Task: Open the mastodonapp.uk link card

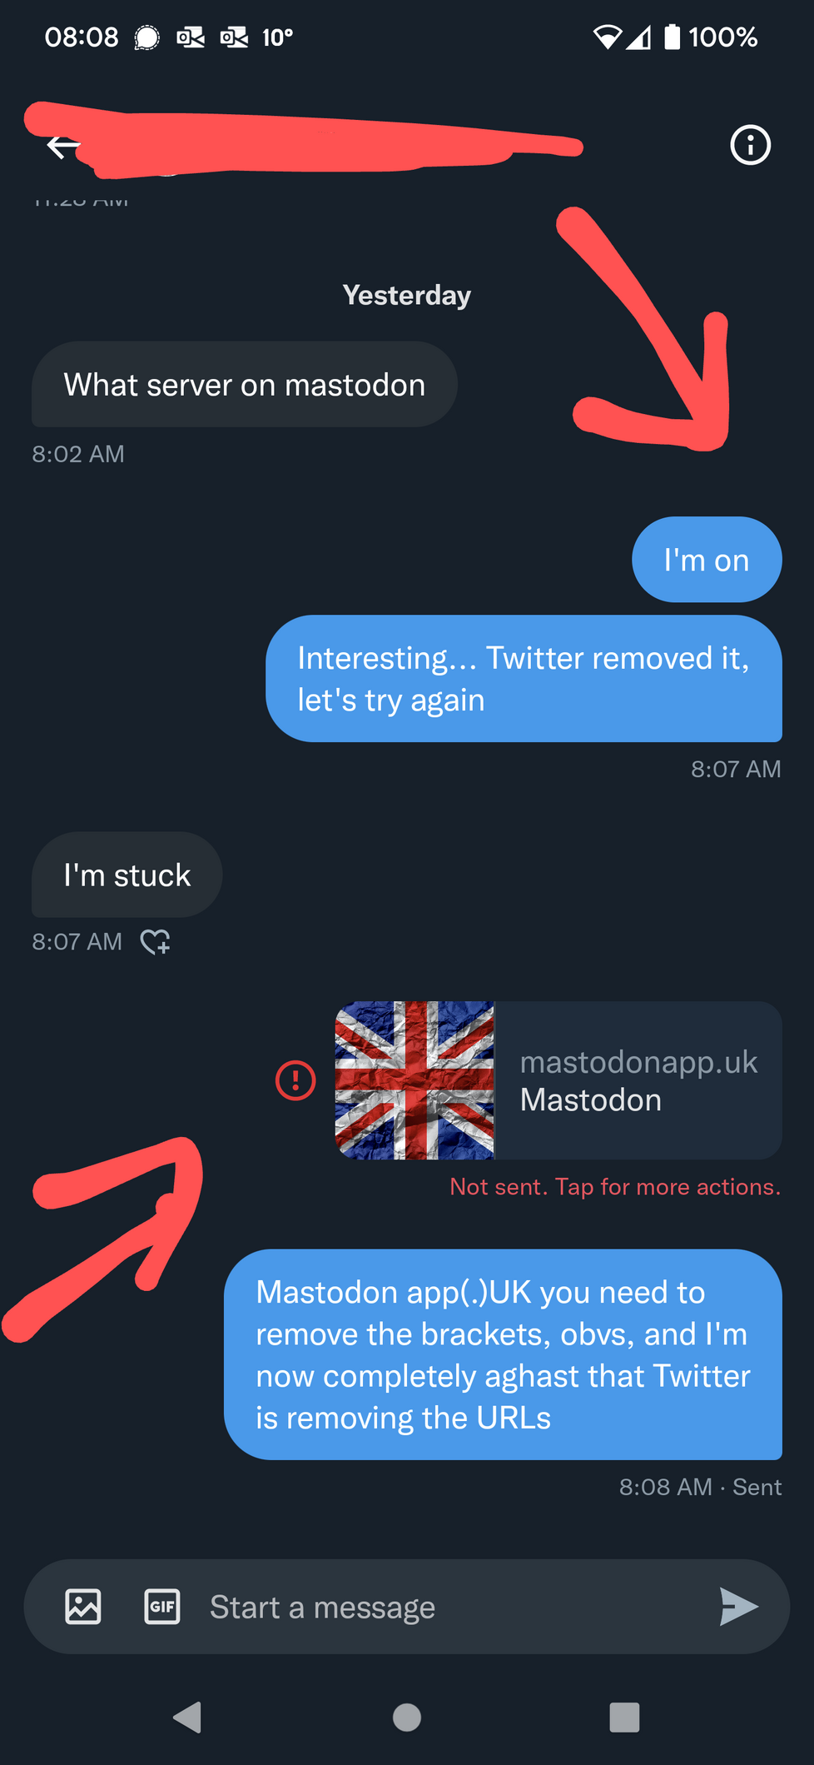Action: point(638,1080)
